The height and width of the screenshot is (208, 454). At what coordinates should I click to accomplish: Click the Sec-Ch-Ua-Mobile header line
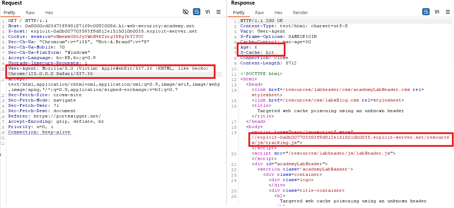(x=36, y=47)
